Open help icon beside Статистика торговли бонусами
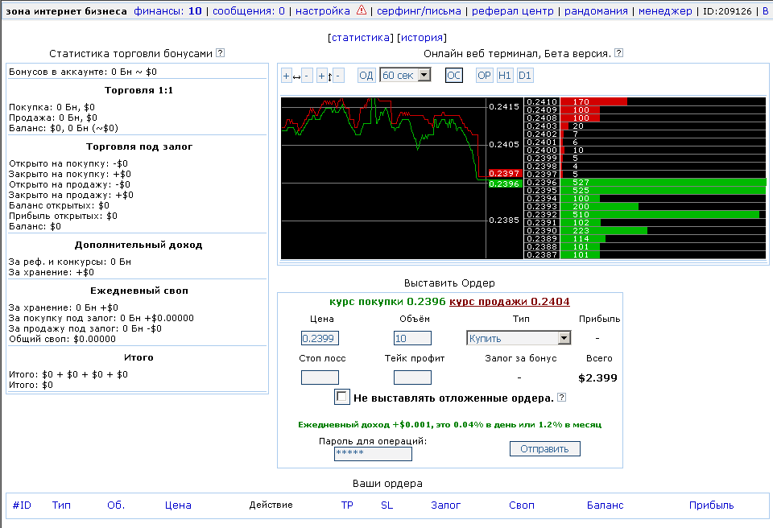The width and height of the screenshot is (773, 528). (x=221, y=53)
